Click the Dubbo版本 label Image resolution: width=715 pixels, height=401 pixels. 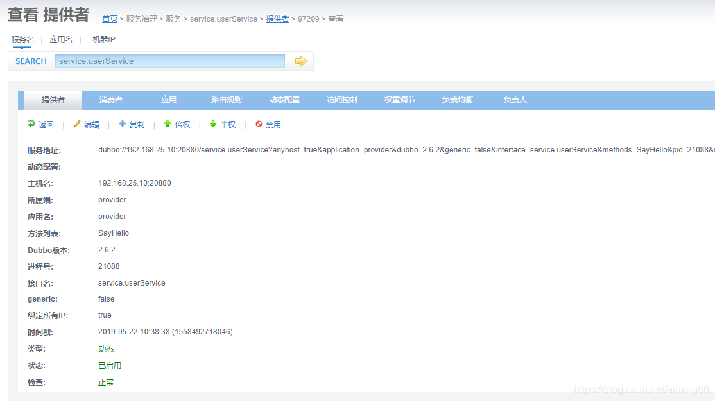point(49,250)
